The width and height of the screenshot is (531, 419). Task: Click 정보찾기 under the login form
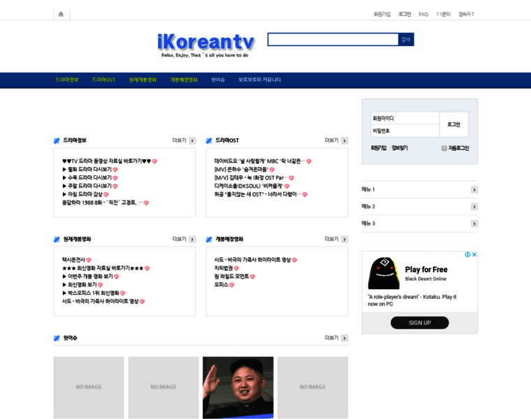400,148
